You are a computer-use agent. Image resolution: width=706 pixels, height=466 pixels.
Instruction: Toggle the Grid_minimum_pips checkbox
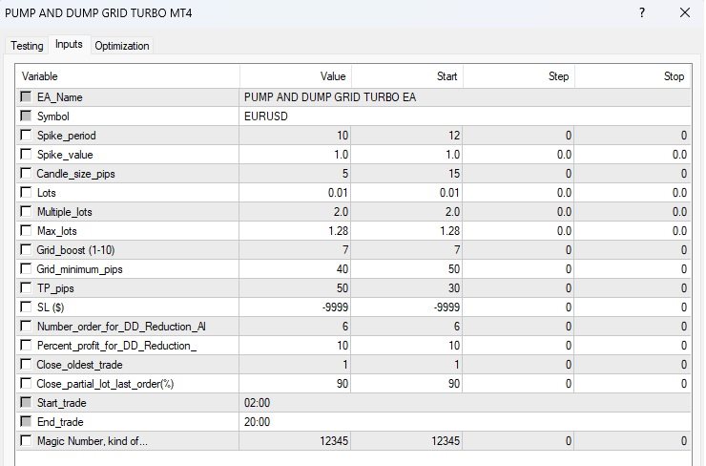pyautogui.click(x=26, y=268)
